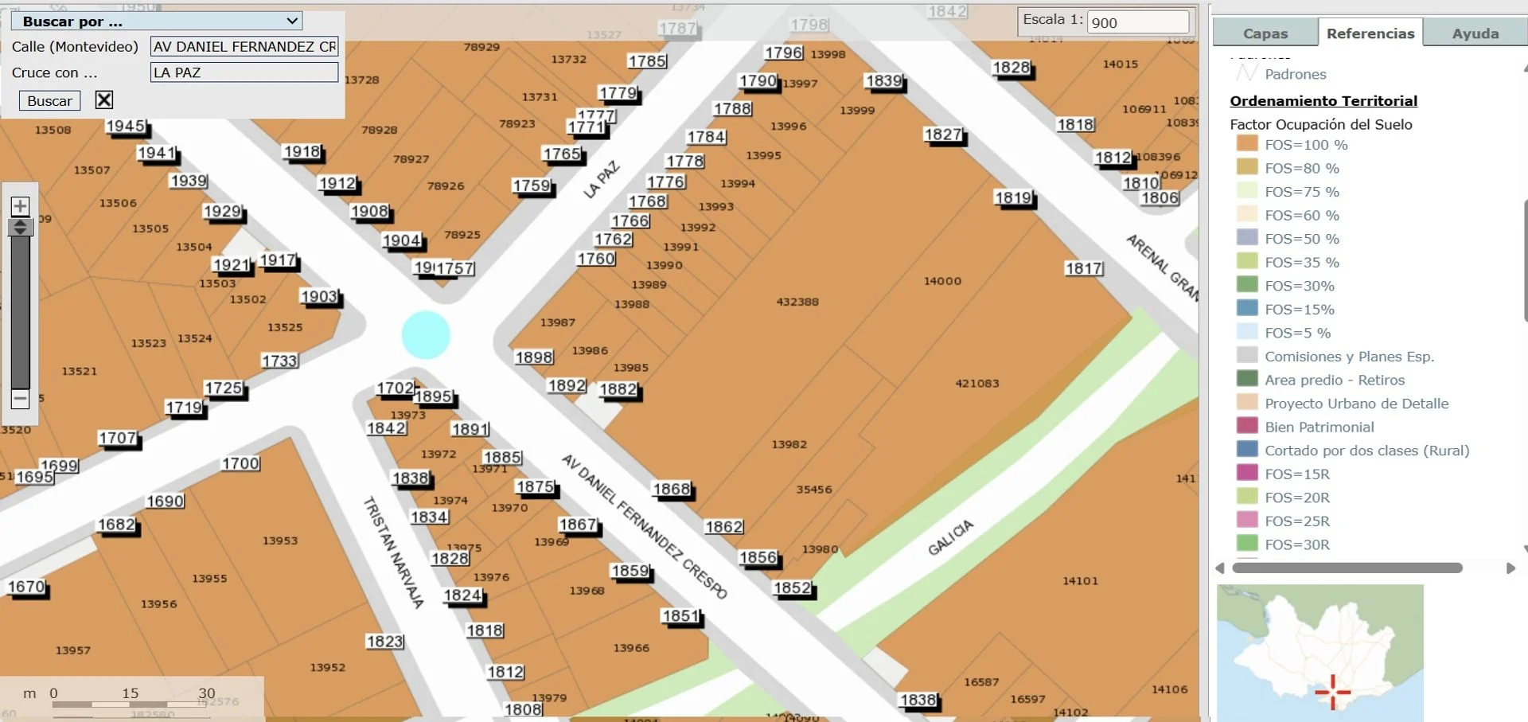Click the zoom level slider handle
The width and height of the screenshot is (1528, 722).
pos(20,227)
